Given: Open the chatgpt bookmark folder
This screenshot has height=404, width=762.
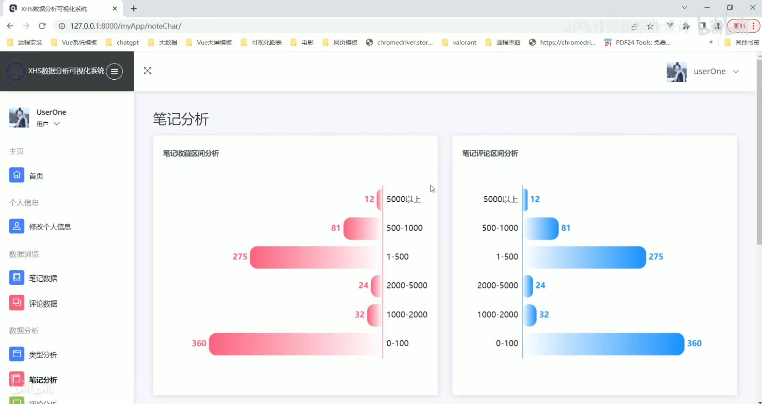Looking at the screenshot, I should coord(123,42).
